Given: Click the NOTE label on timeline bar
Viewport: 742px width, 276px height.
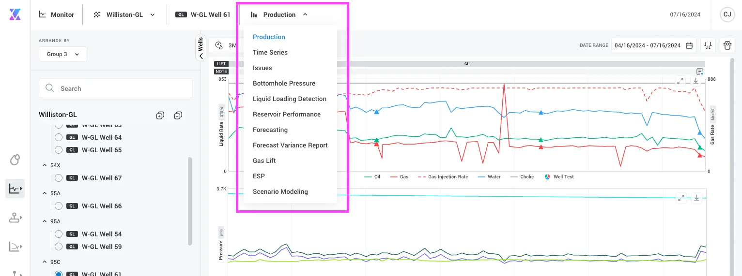Looking at the screenshot, I should [221, 72].
